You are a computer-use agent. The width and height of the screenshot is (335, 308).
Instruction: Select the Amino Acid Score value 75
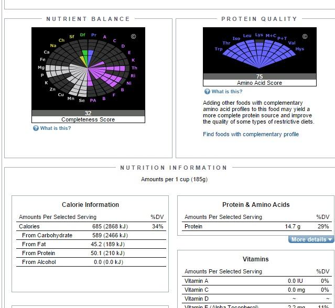260,76
